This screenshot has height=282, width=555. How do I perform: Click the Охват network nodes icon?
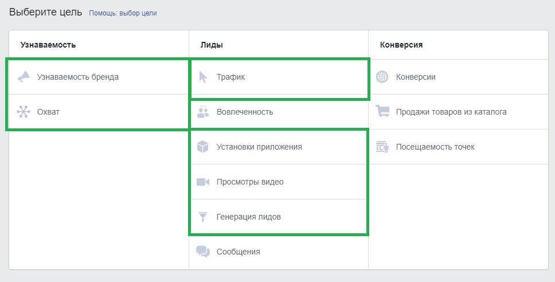pos(24,112)
